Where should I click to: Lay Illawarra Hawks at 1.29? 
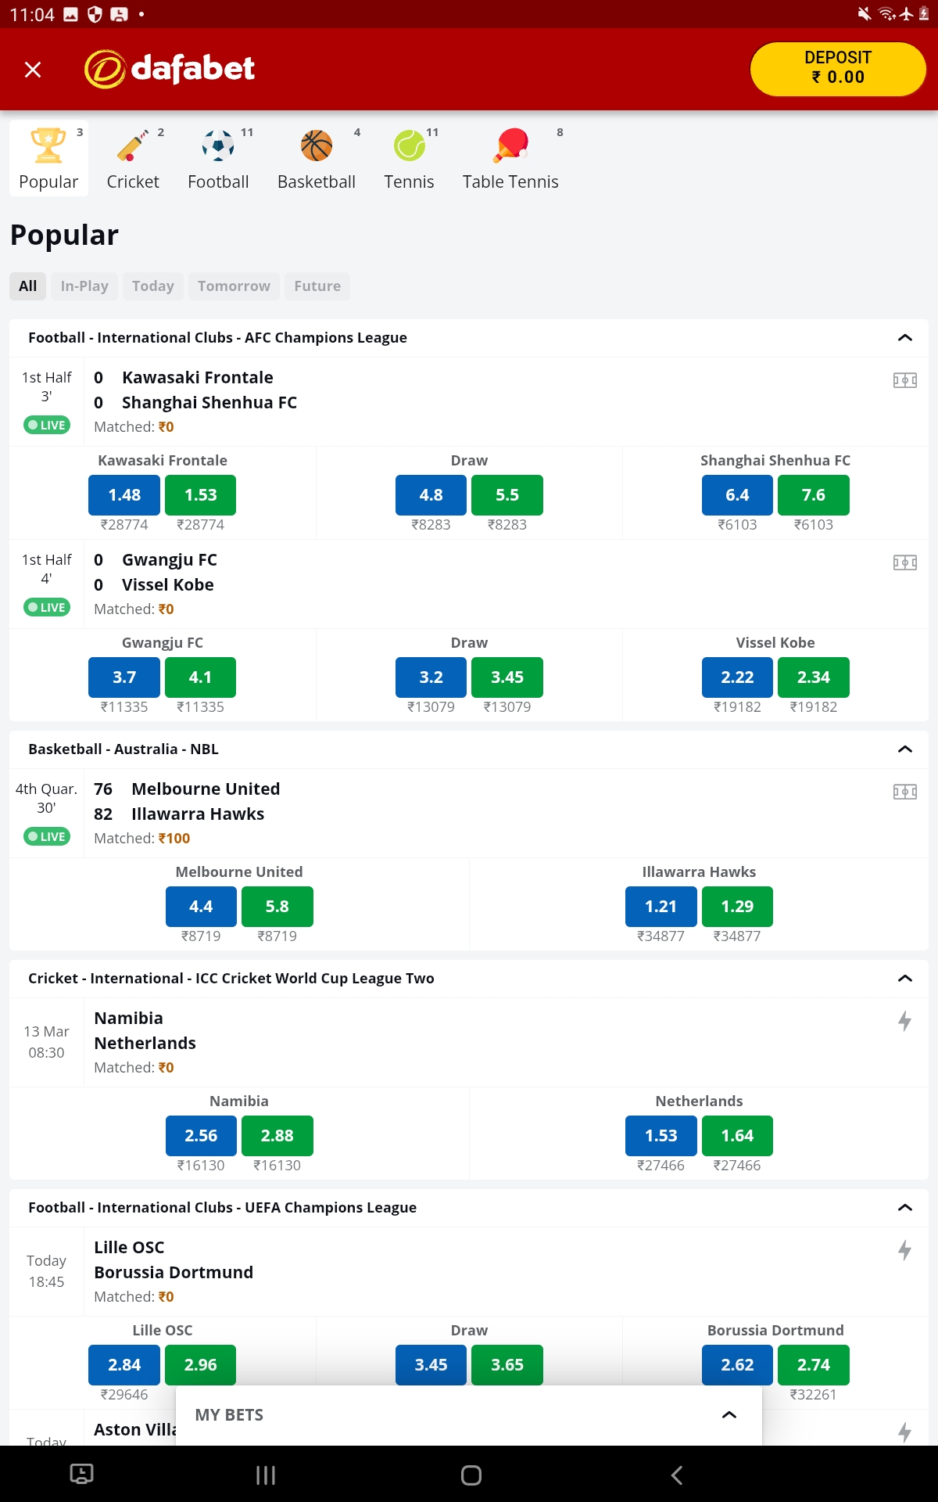click(x=736, y=907)
